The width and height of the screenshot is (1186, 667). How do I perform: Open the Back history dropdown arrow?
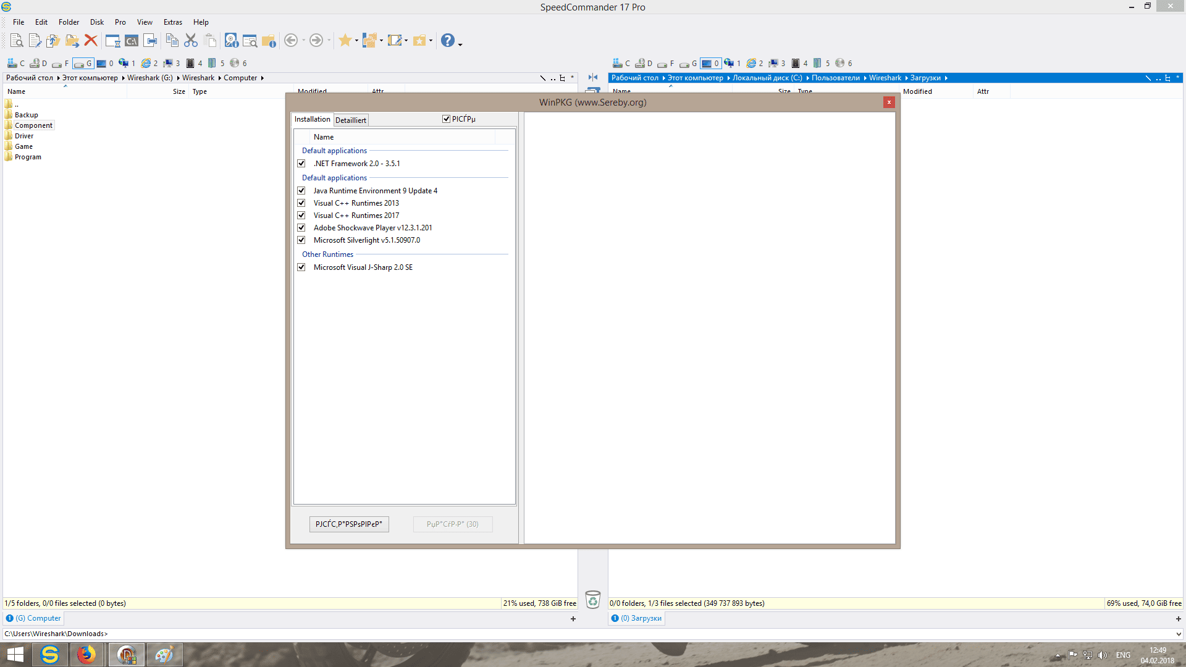(303, 41)
